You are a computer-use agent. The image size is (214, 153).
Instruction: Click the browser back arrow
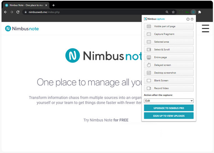(5, 12)
